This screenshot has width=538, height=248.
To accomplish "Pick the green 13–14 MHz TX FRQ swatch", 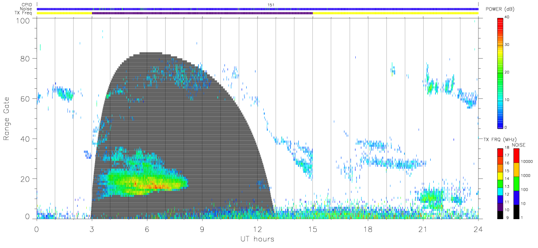I will (x=500, y=183).
